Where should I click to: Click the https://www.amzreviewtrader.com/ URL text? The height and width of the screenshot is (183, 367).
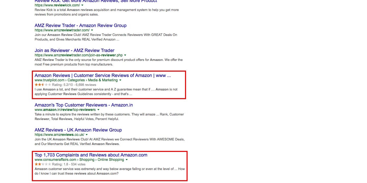[x=62, y=30]
